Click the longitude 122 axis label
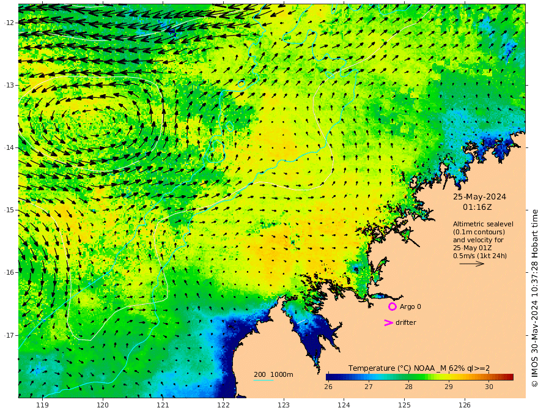 click(223, 406)
